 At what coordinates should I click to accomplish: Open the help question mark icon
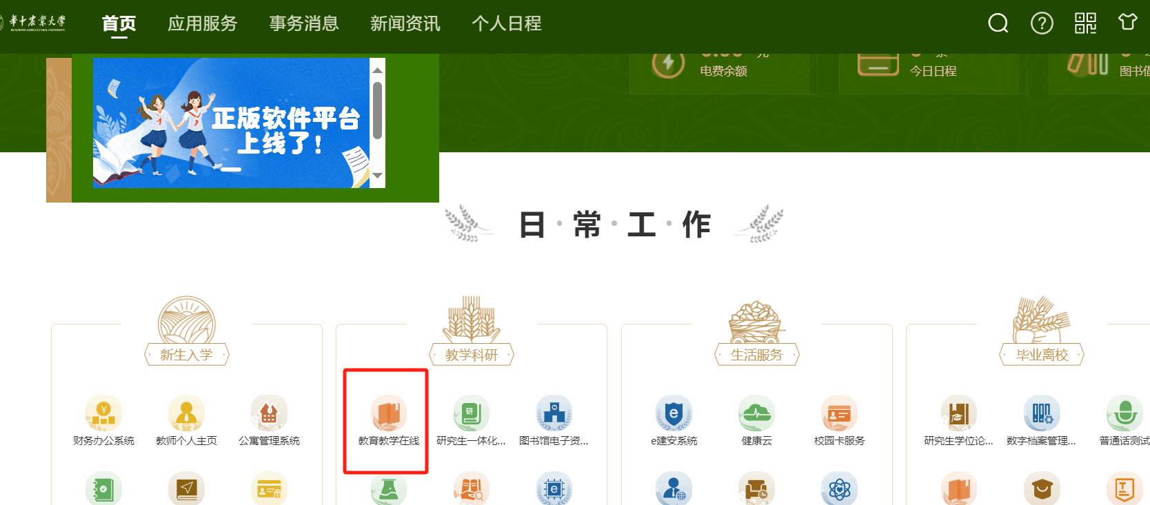point(1042,23)
